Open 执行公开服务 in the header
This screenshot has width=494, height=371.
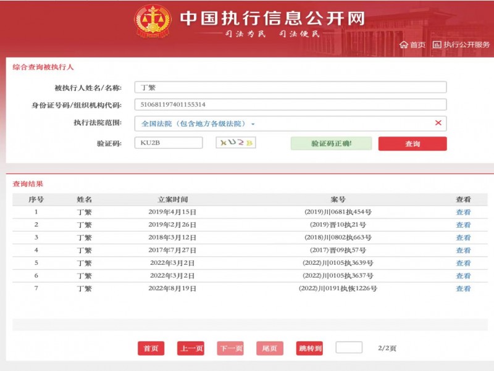coord(461,44)
